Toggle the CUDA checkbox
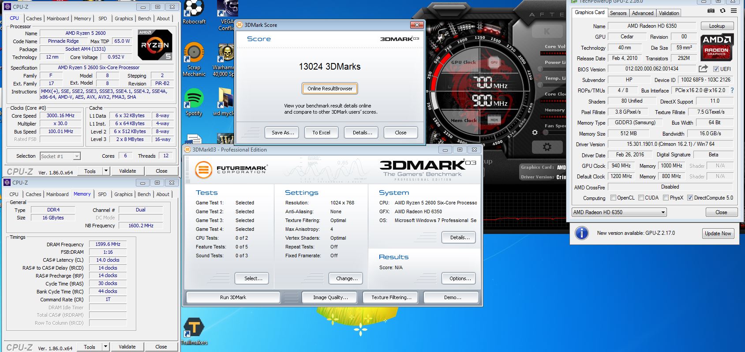745x352 pixels. (x=640, y=198)
